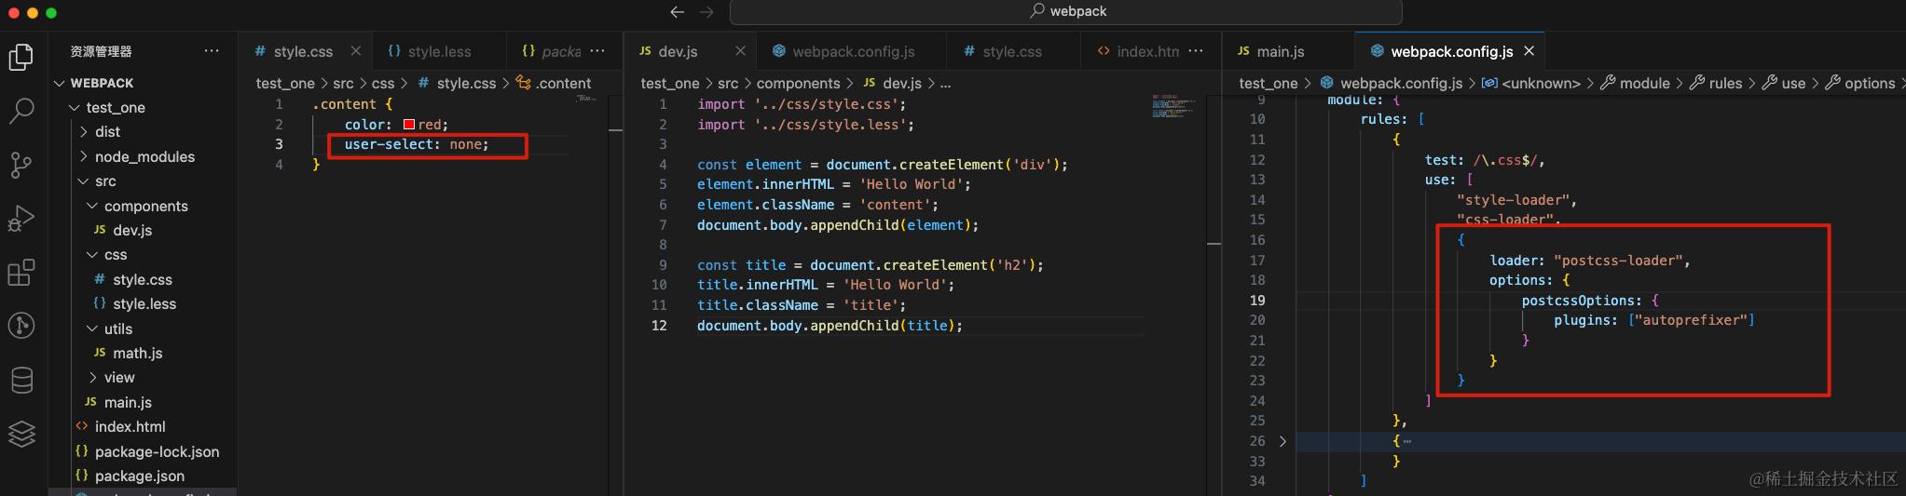Click line number 12 in dev.js gutter

(x=659, y=326)
